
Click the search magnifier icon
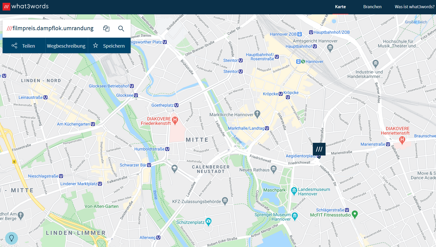(121, 28)
